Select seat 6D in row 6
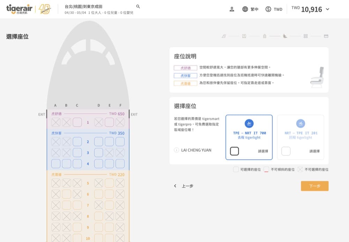The height and width of the screenshot is (242, 349). tap(99, 194)
